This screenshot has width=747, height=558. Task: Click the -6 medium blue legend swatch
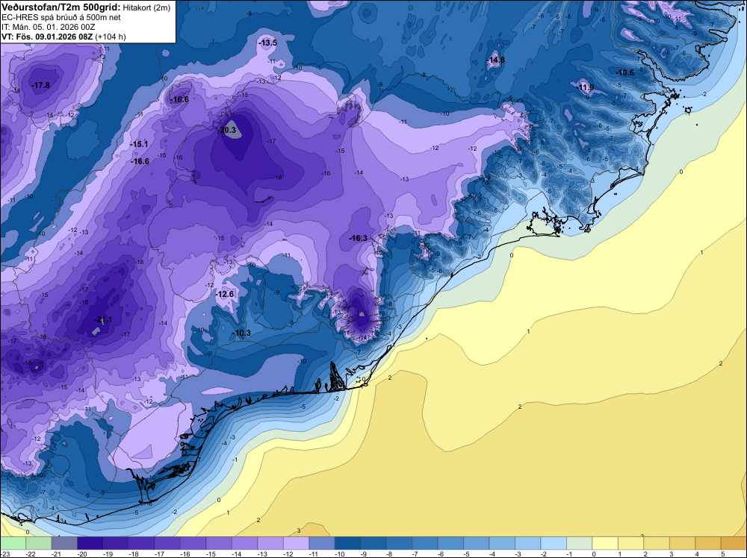click(x=450, y=543)
